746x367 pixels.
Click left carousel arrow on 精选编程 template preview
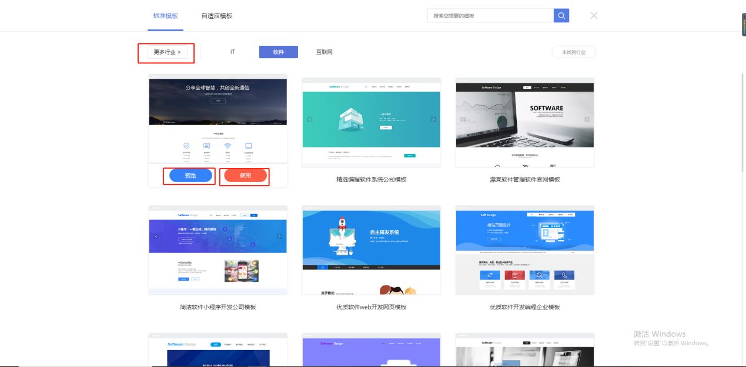[308, 119]
